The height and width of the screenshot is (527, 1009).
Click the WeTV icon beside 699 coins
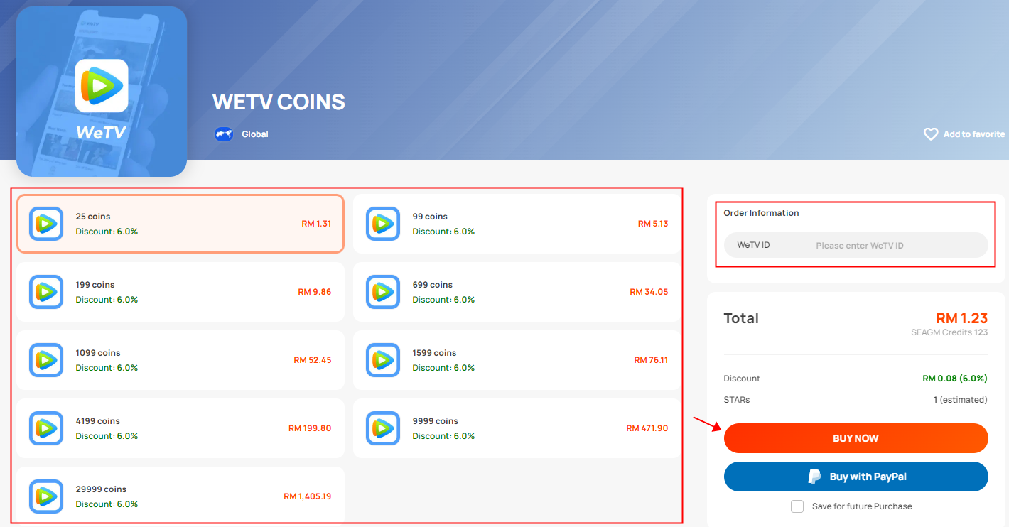pos(383,292)
